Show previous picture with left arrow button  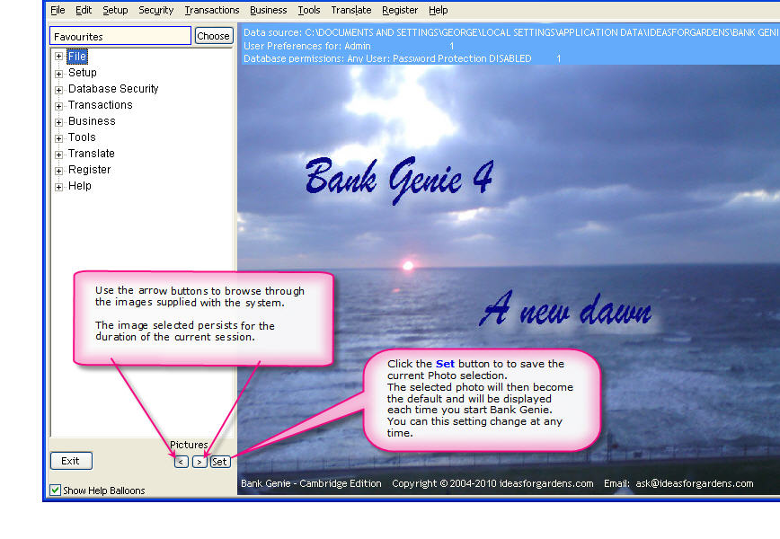(182, 462)
